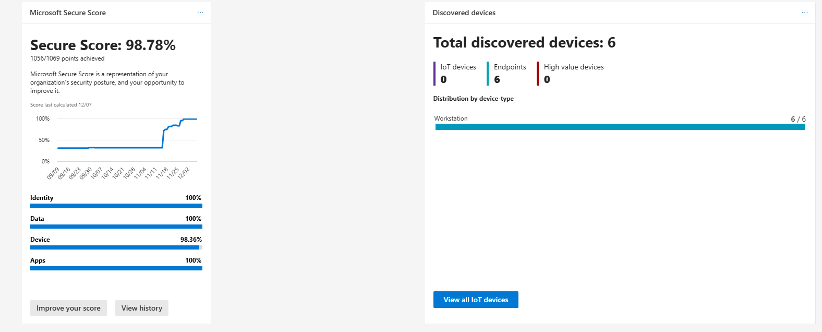Open Discovered devices card options menu

tap(804, 13)
